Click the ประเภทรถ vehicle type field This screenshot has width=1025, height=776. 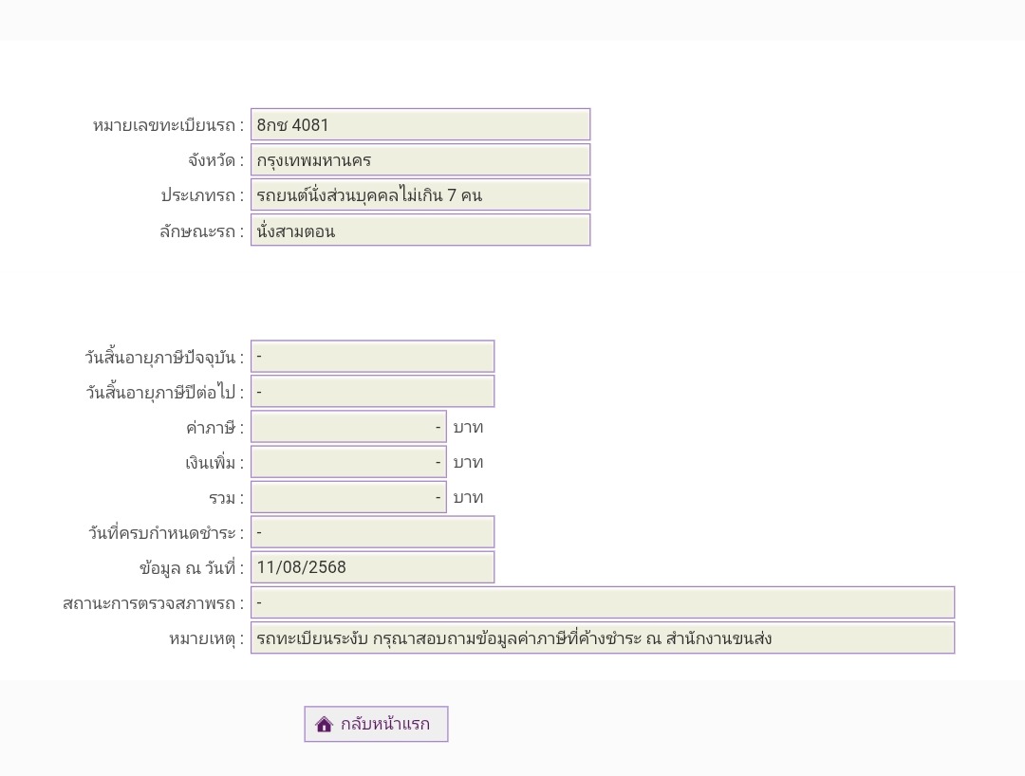(419, 195)
